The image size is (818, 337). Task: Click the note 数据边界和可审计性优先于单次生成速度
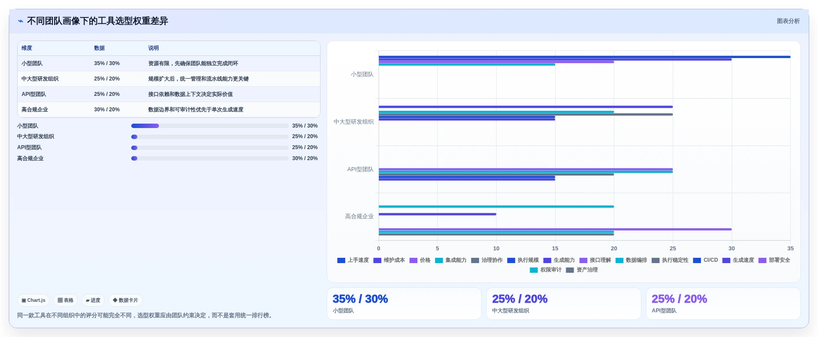pyautogui.click(x=196, y=110)
